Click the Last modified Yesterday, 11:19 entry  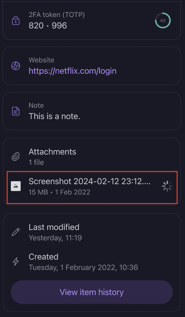point(55,232)
